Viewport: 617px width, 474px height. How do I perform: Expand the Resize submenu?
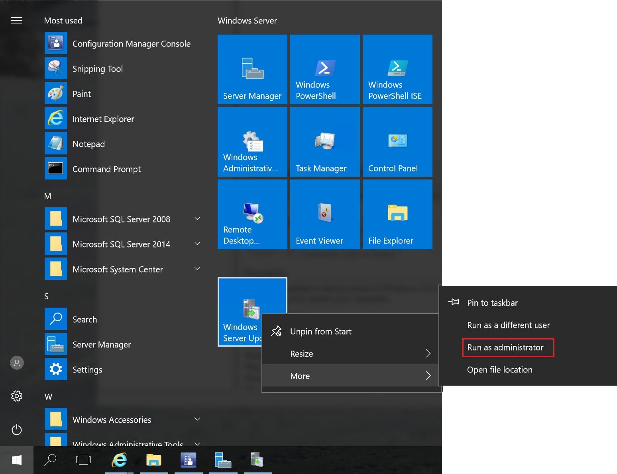(351, 353)
